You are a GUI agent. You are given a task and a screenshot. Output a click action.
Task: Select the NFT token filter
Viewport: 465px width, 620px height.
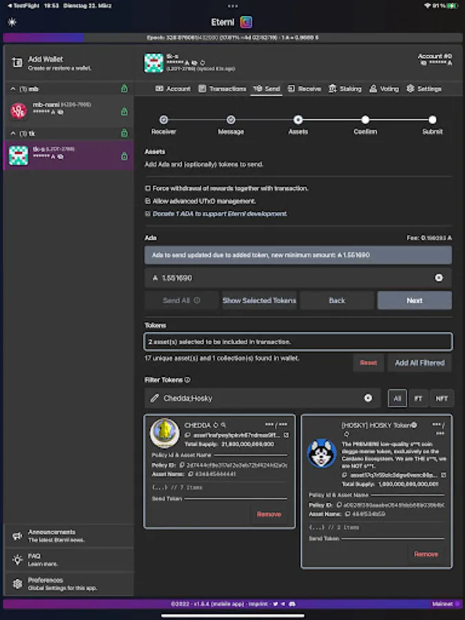pyautogui.click(x=442, y=398)
